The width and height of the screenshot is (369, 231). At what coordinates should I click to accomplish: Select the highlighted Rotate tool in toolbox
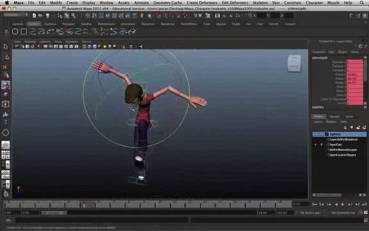(x=6, y=85)
